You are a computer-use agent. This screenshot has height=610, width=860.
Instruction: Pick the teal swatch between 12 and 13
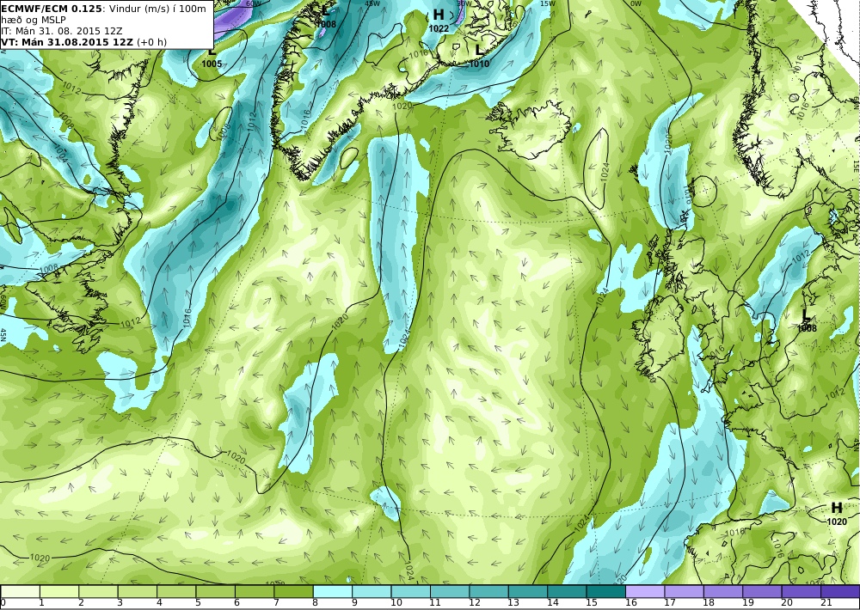[488, 591]
